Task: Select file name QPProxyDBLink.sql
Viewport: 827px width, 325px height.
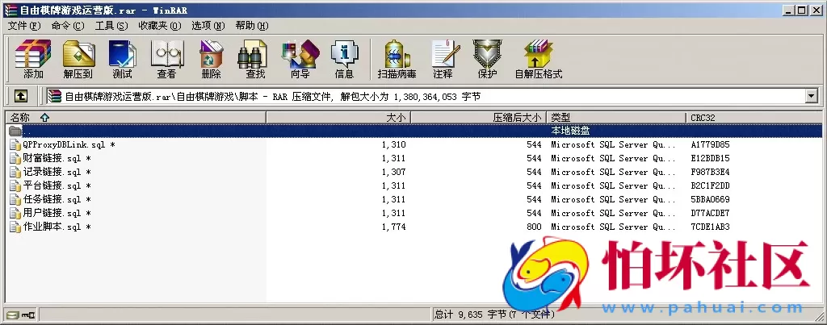Action: point(69,144)
